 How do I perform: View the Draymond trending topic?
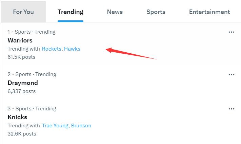click(x=23, y=83)
